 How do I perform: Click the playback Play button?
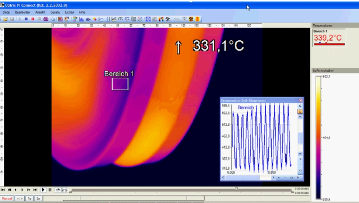tap(43, 189)
